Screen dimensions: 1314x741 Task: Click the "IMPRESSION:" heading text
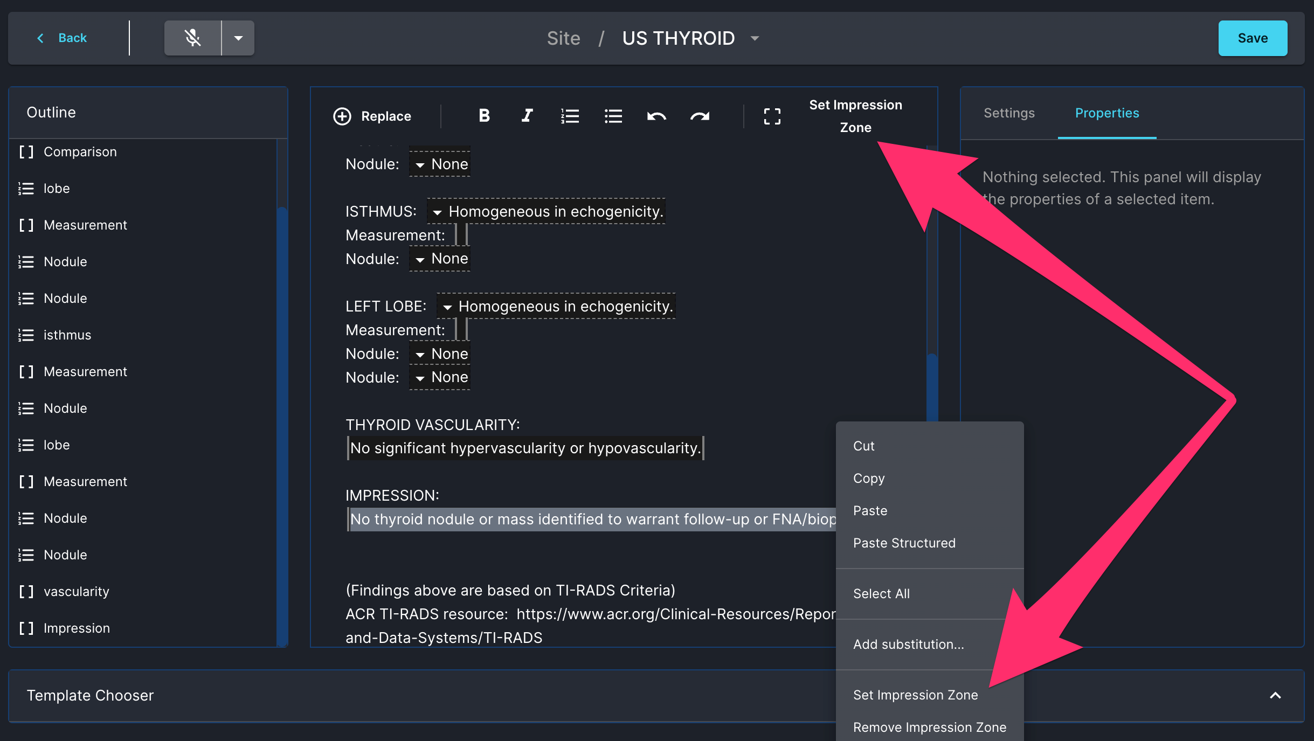pos(392,496)
